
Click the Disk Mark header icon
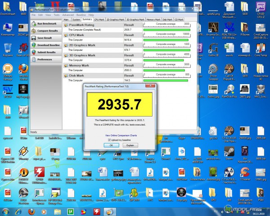[x=66, y=76]
